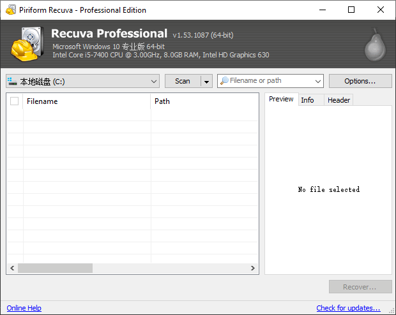This screenshot has width=396, height=315.
Task: Start a scan with the Scan button
Action: [183, 81]
